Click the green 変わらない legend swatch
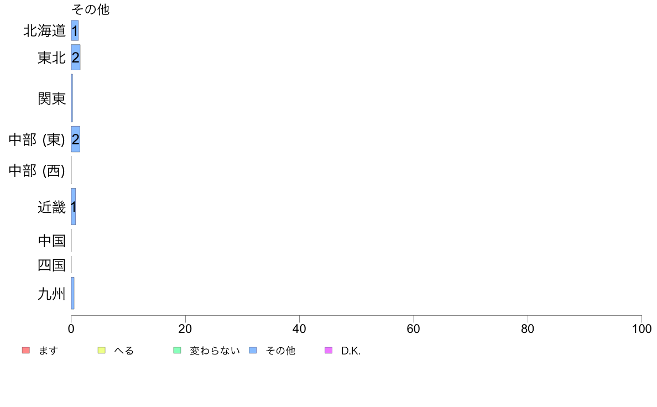657x407 pixels. pos(177,351)
